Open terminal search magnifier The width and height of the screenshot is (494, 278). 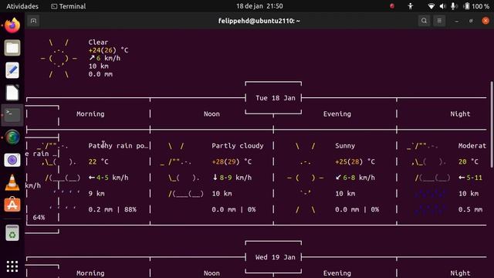pos(424,21)
